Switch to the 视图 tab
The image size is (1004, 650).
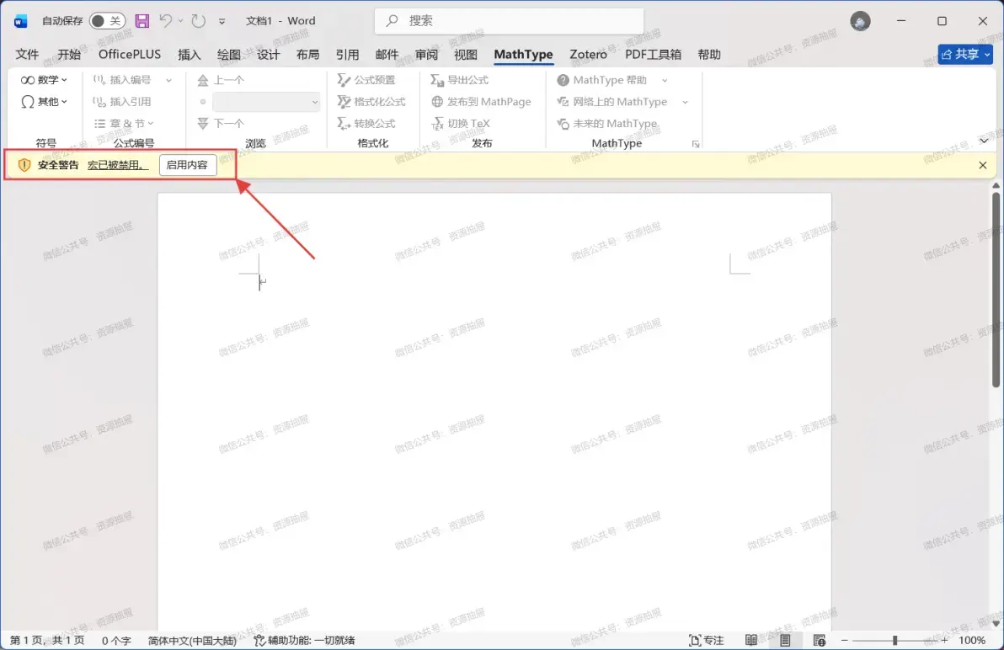pos(466,55)
